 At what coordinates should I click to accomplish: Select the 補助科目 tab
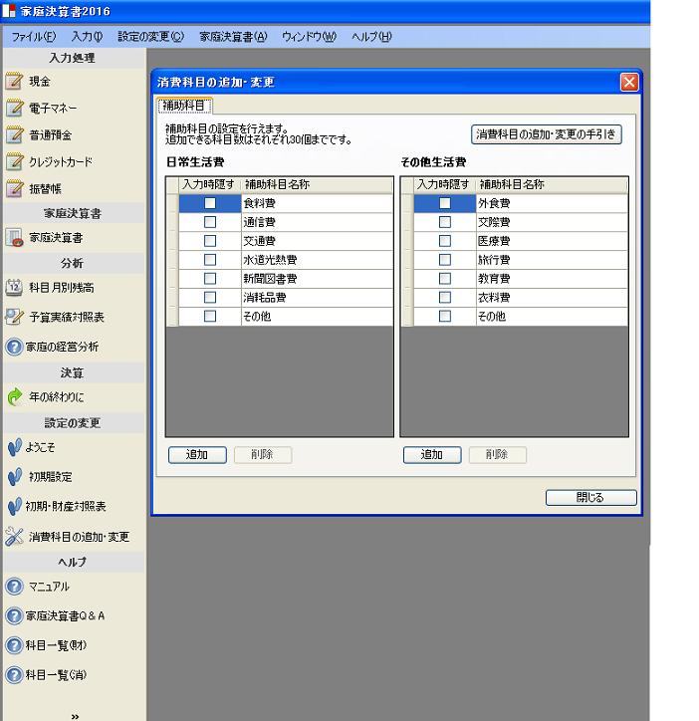pyautogui.click(x=184, y=106)
